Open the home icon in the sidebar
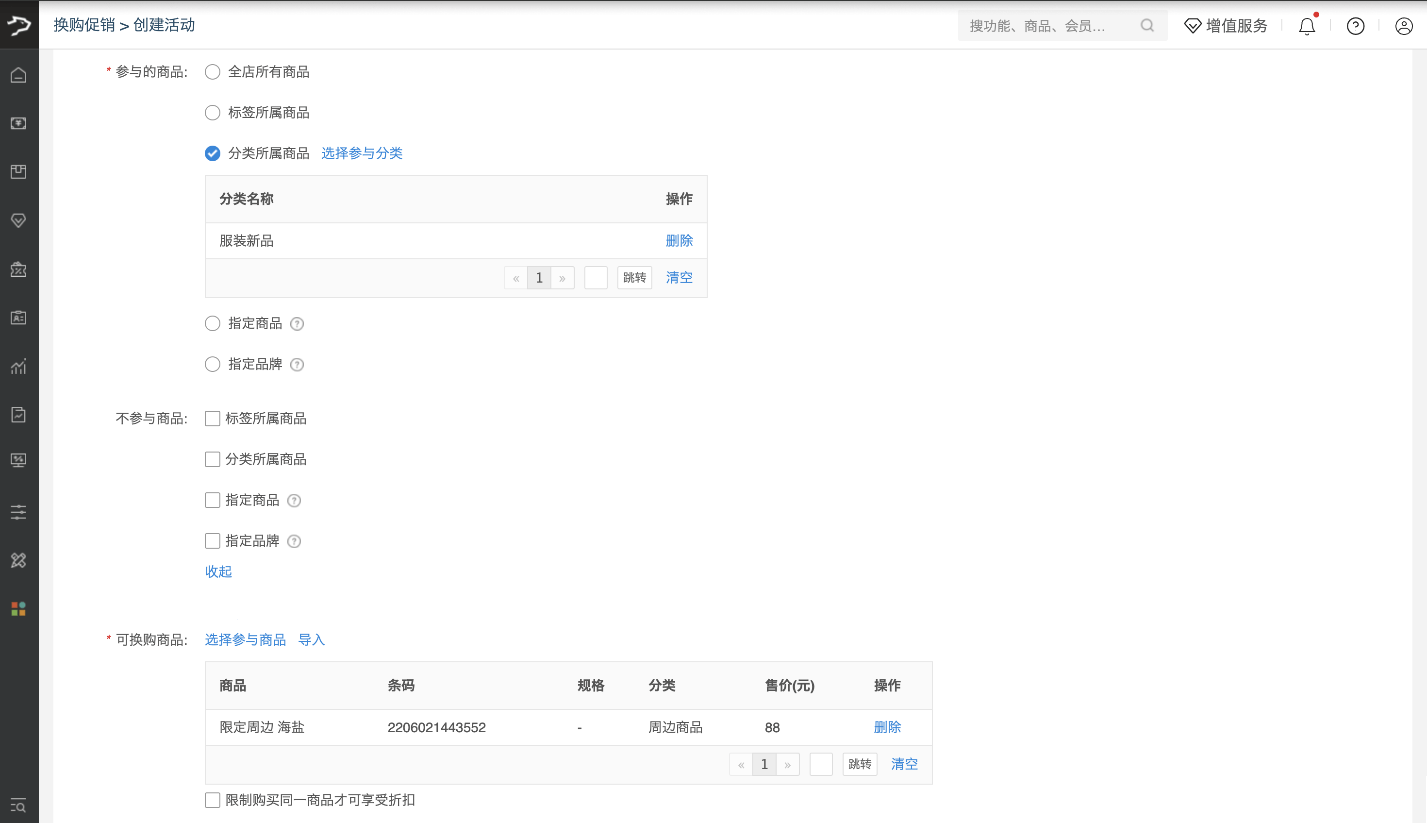 (18, 75)
